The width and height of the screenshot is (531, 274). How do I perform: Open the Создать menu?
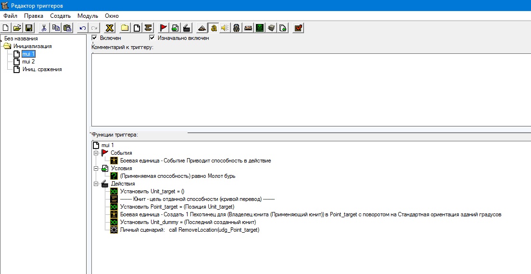60,16
